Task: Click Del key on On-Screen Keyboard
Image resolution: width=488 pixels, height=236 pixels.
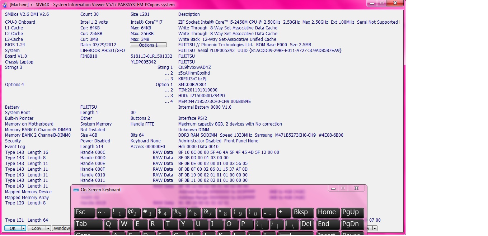Action: [x=307, y=225]
